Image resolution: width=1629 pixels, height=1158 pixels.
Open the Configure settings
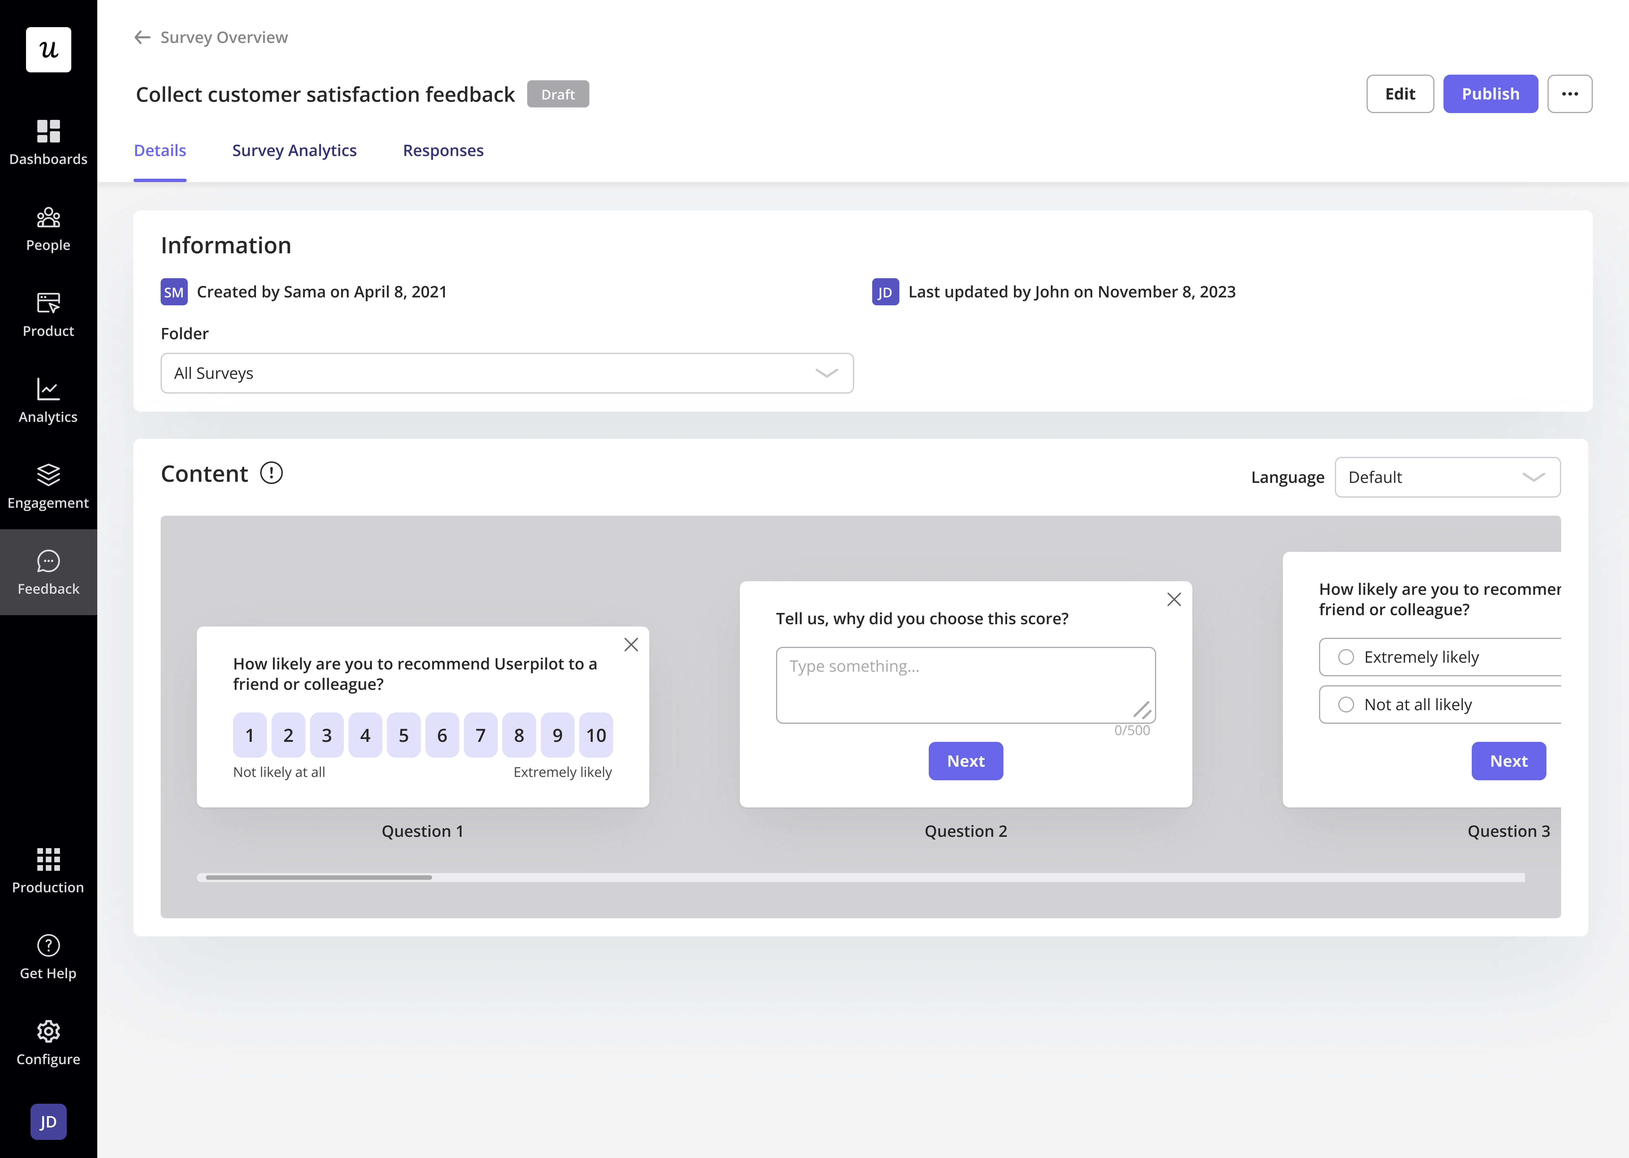[48, 1042]
